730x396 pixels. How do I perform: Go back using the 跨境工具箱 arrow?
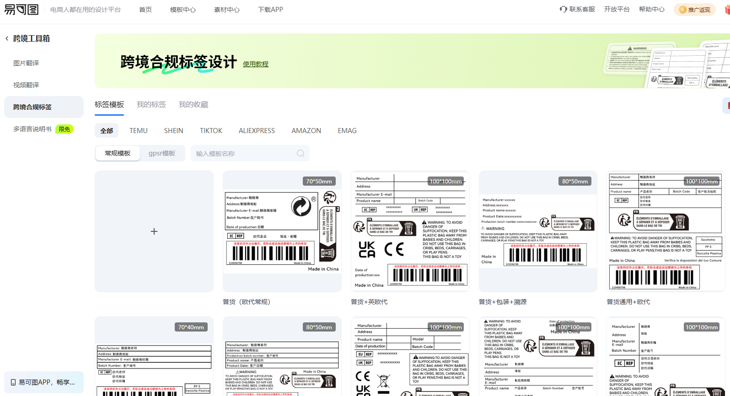click(x=7, y=38)
